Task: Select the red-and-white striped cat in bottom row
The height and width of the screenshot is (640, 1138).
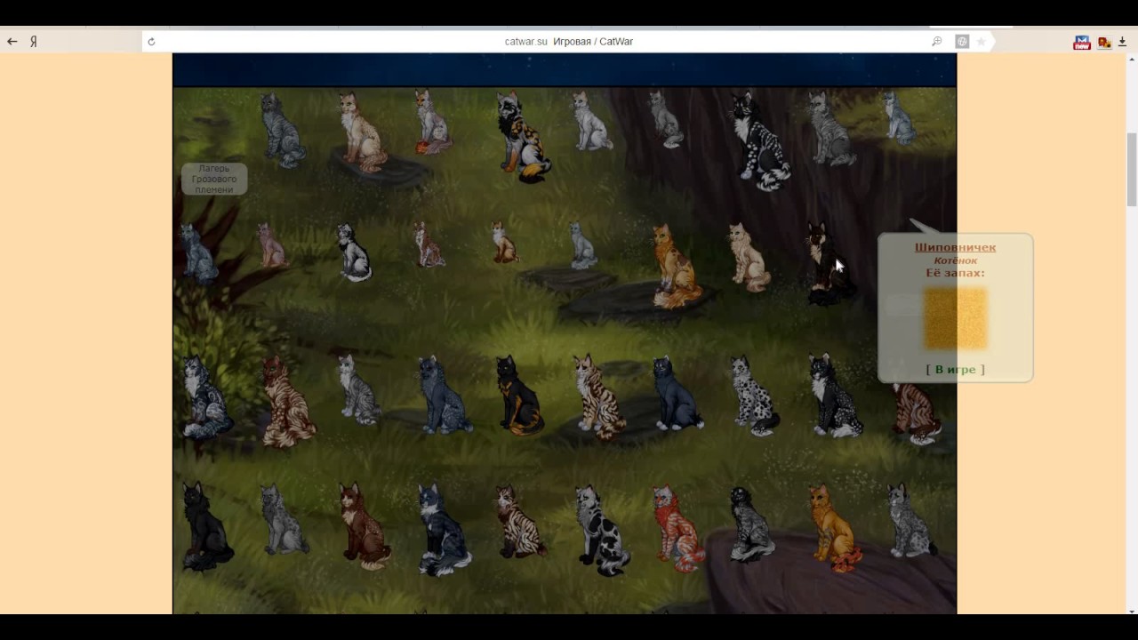Action: click(x=677, y=526)
